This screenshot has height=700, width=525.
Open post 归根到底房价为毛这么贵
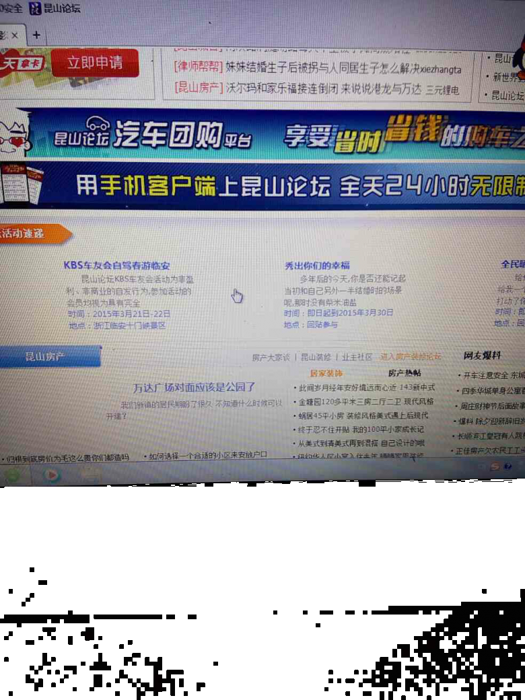click(68, 458)
